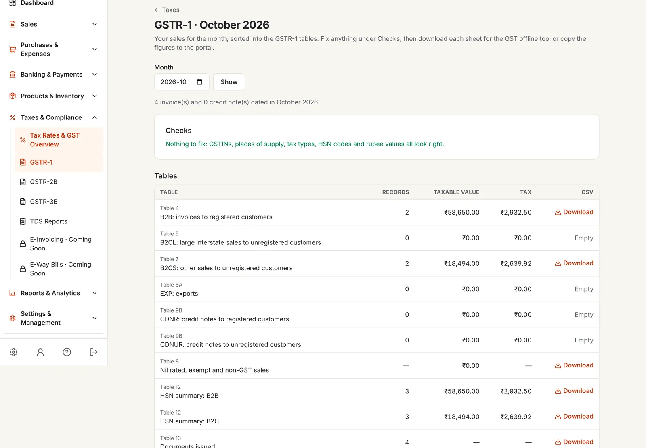This screenshot has width=646, height=448.
Task: Open calendar picker in Month field
Action: tap(199, 82)
